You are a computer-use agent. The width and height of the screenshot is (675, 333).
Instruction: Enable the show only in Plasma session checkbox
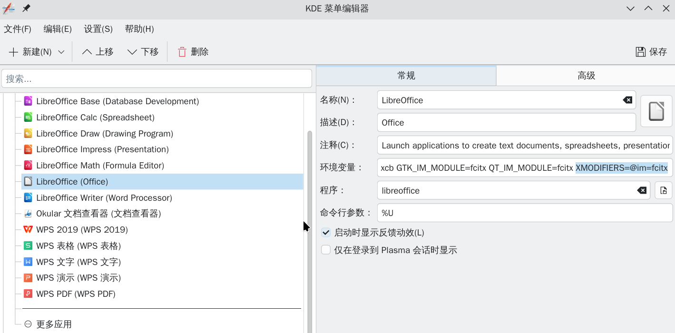click(326, 250)
